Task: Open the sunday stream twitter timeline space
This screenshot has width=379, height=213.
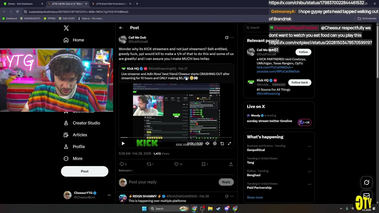Action: (269, 121)
